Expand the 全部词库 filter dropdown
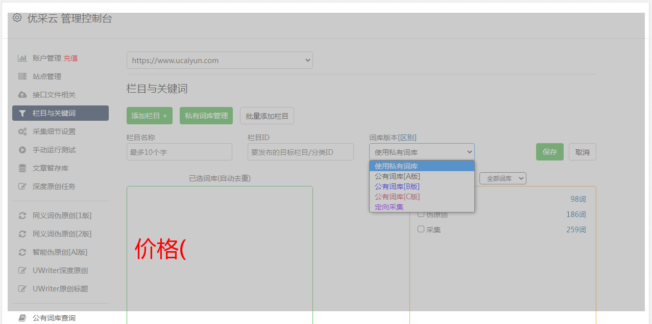Viewport: 652px width, 324px height. [502, 178]
